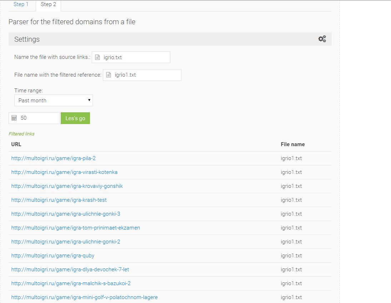
Task: Click igrio1.txt in the igra-quby row
Action: tap(291, 256)
